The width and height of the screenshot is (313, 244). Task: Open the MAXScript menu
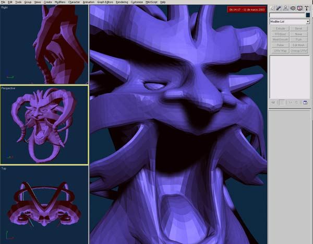[151, 2]
